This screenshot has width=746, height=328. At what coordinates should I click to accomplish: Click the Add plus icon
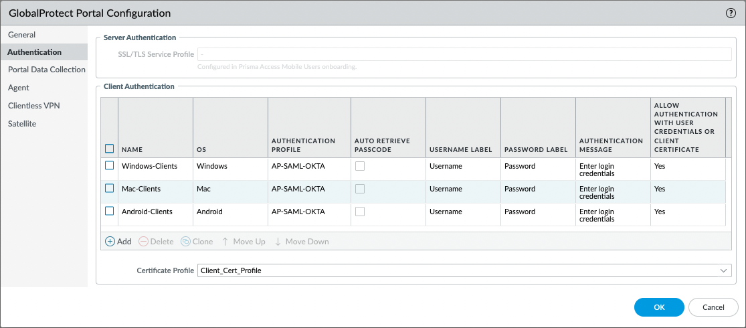(110, 242)
